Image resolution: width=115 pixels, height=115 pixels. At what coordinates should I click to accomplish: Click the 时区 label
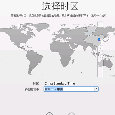37,84
